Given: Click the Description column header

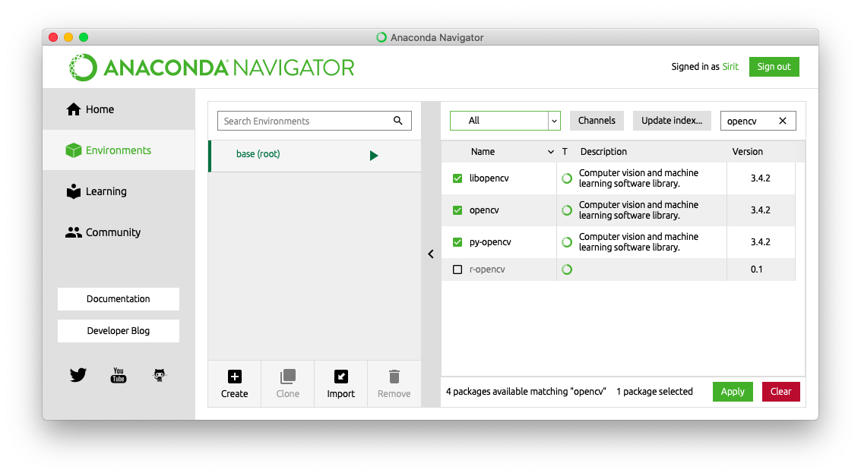Looking at the screenshot, I should (603, 151).
